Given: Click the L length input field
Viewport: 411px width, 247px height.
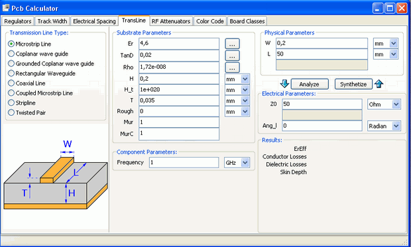Looking at the screenshot, I should tap(322, 54).
